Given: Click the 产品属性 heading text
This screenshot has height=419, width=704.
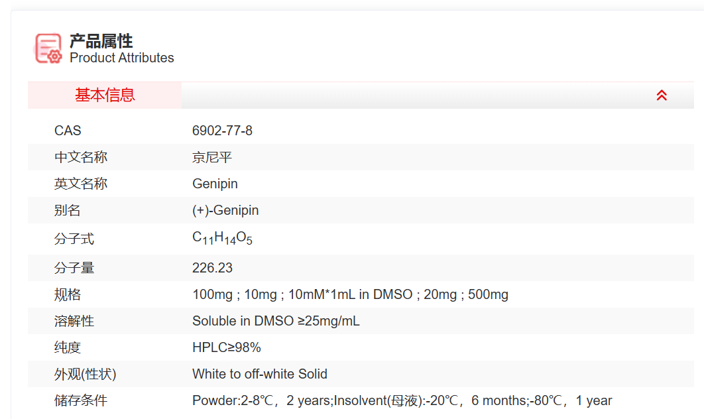Looking at the screenshot, I should pyautogui.click(x=101, y=41).
